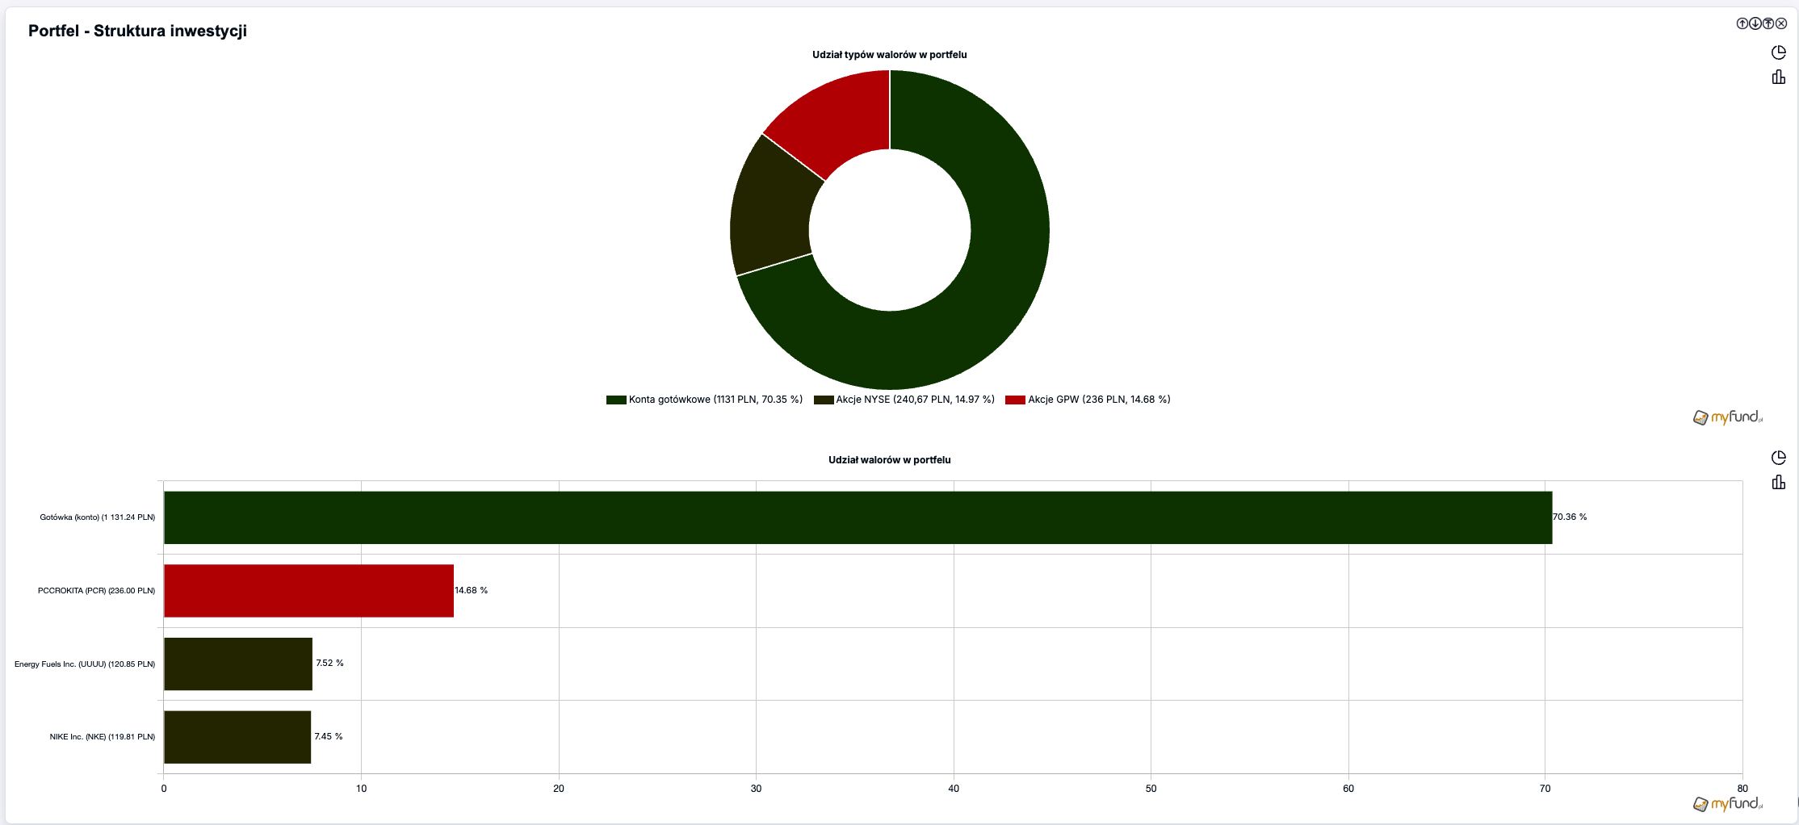Switch lower chart to pie view
The height and width of the screenshot is (825, 1799).
pos(1778,458)
